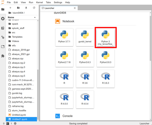Screen dimensions: 152x125
Task: Launch the gurobi_kernel notebook
Action: pos(85,37)
